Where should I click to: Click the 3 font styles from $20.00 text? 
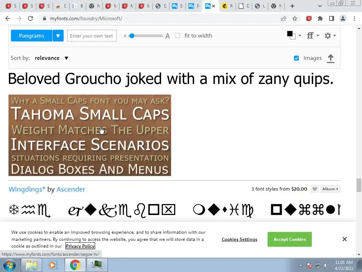pyautogui.click(x=279, y=189)
